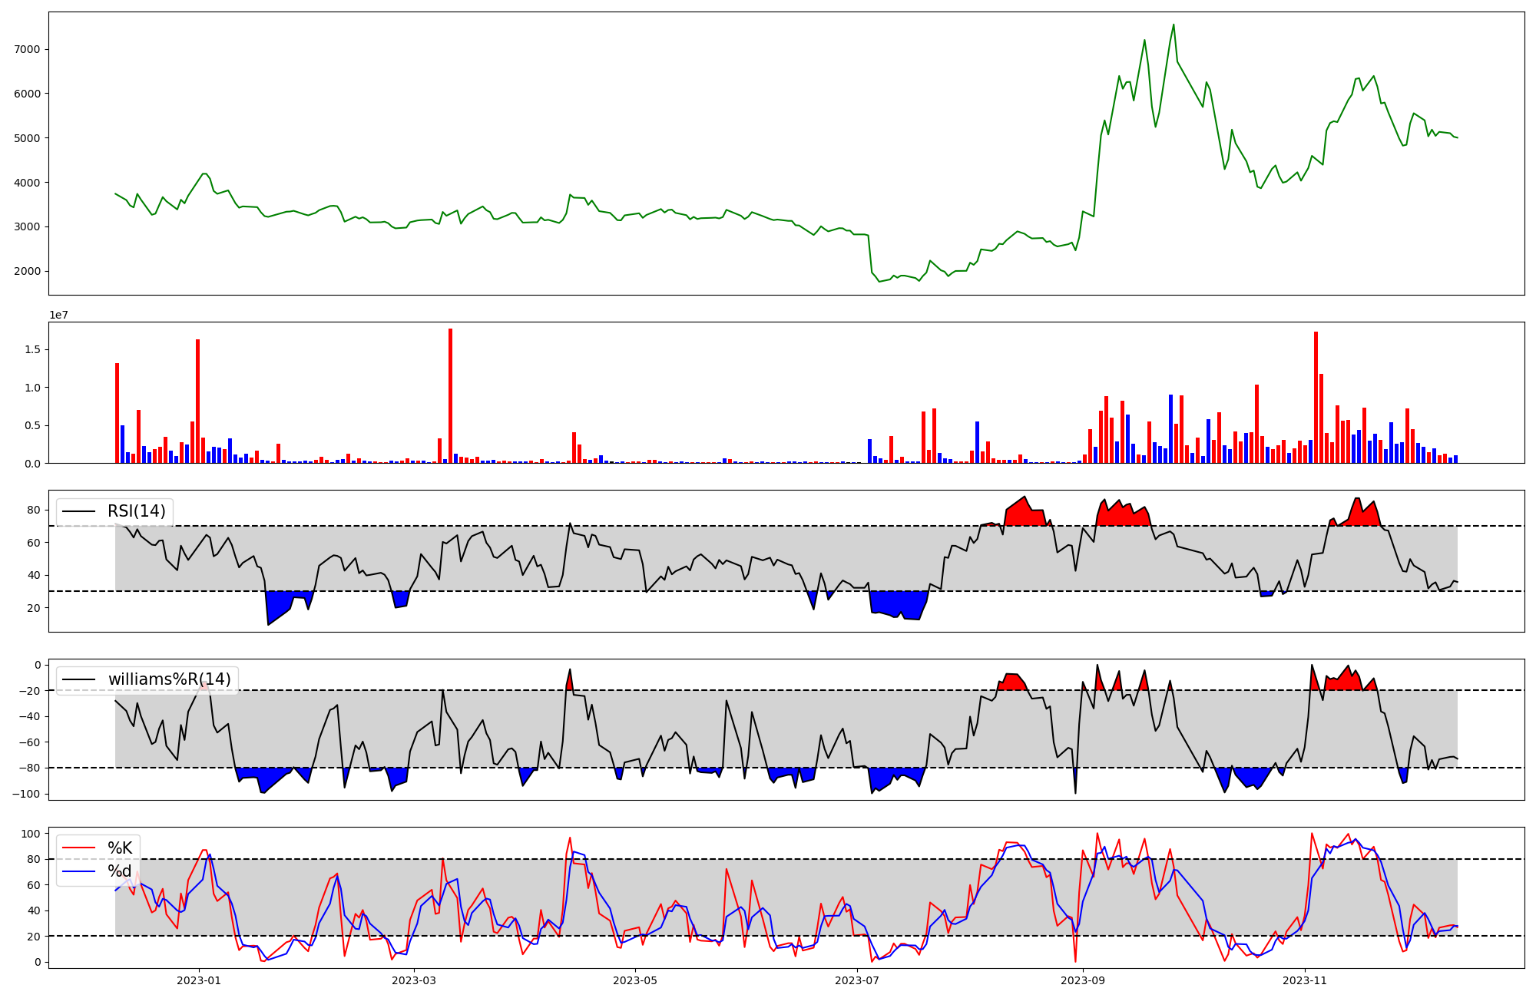Image resolution: width=1536 pixels, height=998 pixels.
Task: Click the blue %d legend line sample
Action: coord(78,871)
